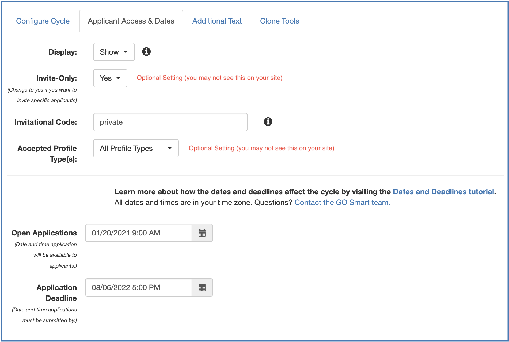Open the Invite-Only dropdown set to Yes
This screenshot has width=509, height=342.
(x=110, y=78)
